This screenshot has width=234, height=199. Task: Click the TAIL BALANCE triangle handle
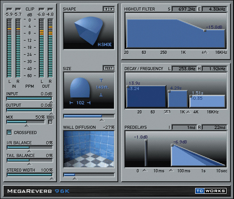(x=30, y=164)
